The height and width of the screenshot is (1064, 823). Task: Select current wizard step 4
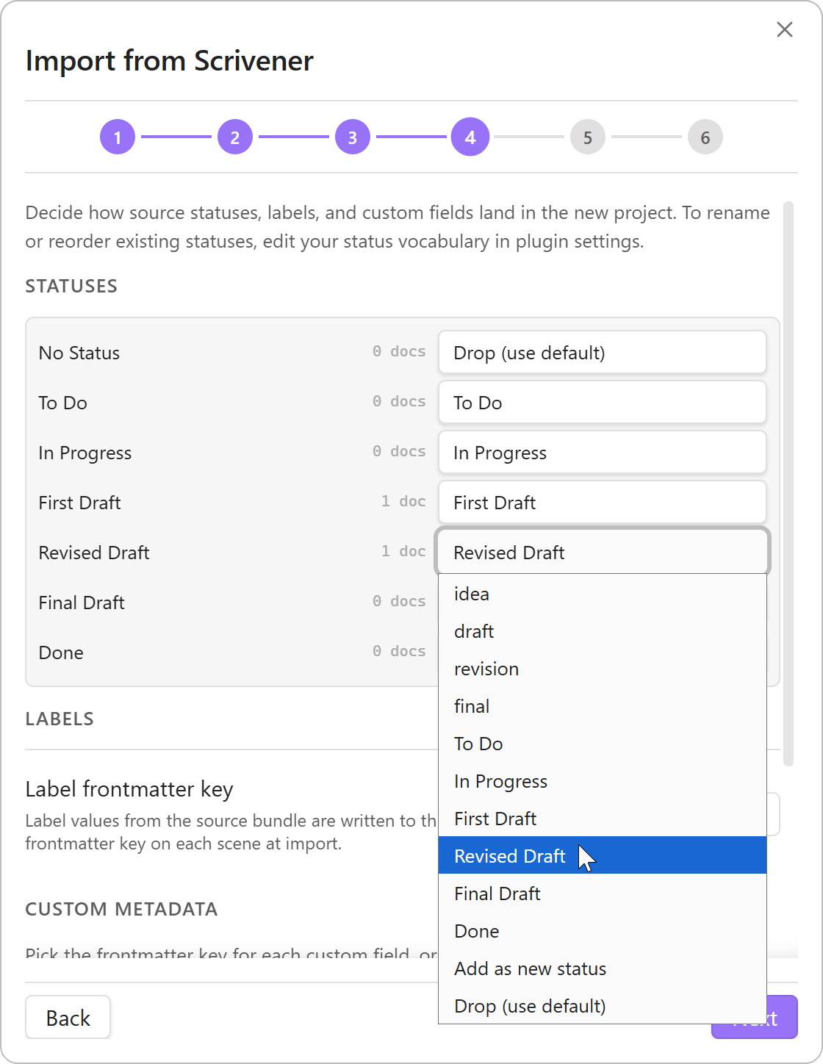(x=470, y=137)
